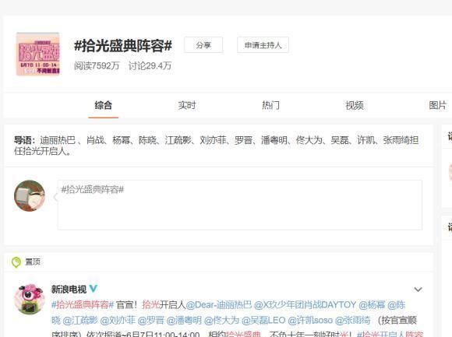Viewport: 452px width, 337px height.
Task: Open the @张雨绮 mention link
Action: [352, 320]
